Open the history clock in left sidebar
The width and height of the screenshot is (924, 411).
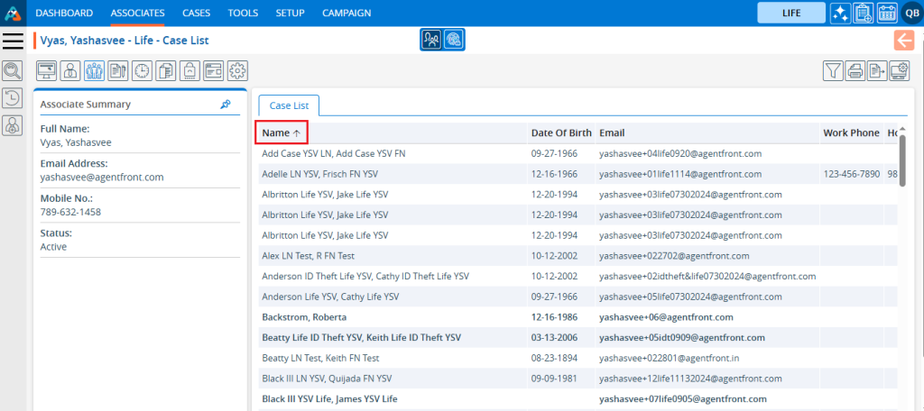13,98
